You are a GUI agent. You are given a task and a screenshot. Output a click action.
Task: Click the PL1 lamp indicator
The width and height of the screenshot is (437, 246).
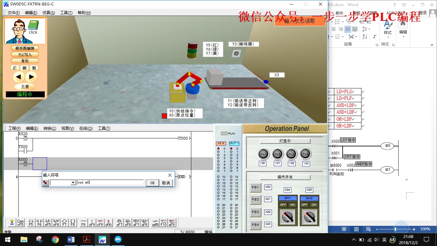tap(264, 154)
